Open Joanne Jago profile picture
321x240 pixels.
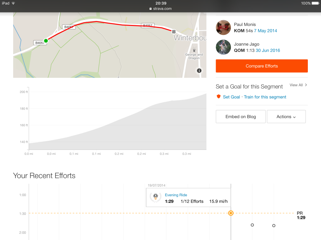coord(223,47)
